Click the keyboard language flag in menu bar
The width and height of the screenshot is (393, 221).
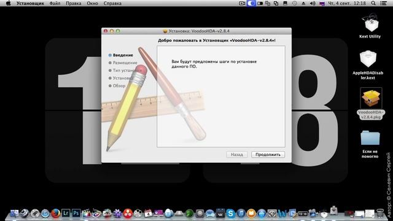tap(322, 3)
